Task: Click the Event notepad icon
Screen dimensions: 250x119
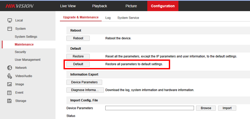Action: (x=10, y=93)
